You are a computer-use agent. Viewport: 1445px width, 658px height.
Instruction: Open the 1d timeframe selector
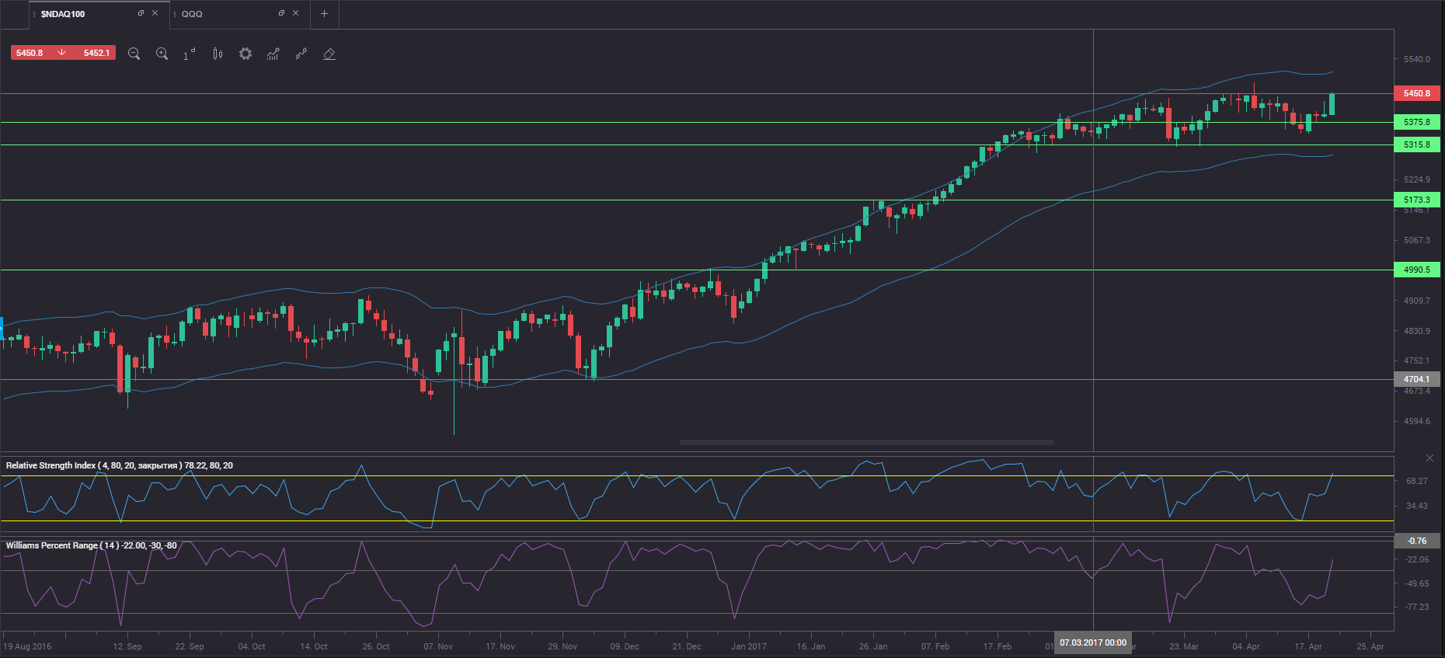point(189,54)
